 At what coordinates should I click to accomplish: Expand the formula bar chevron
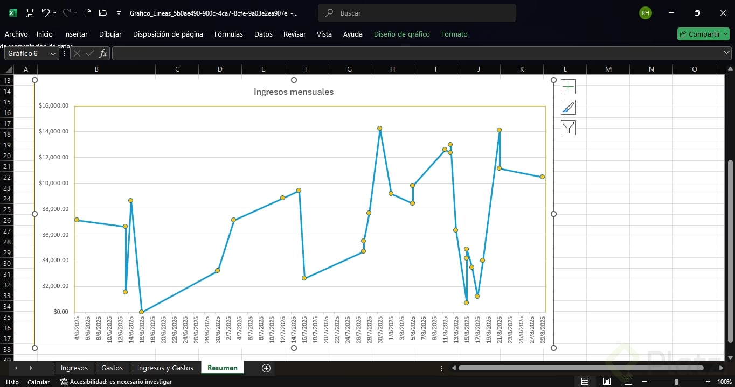point(727,53)
